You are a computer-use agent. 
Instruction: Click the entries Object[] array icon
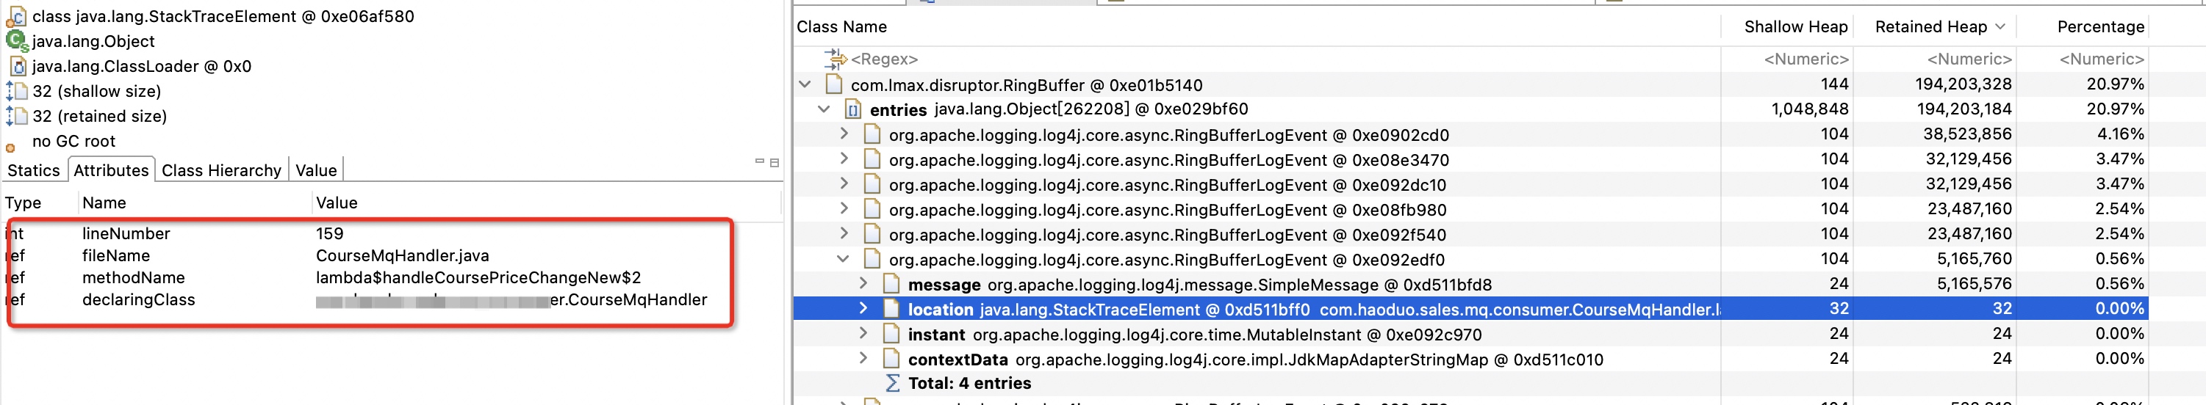pyautogui.click(x=853, y=109)
